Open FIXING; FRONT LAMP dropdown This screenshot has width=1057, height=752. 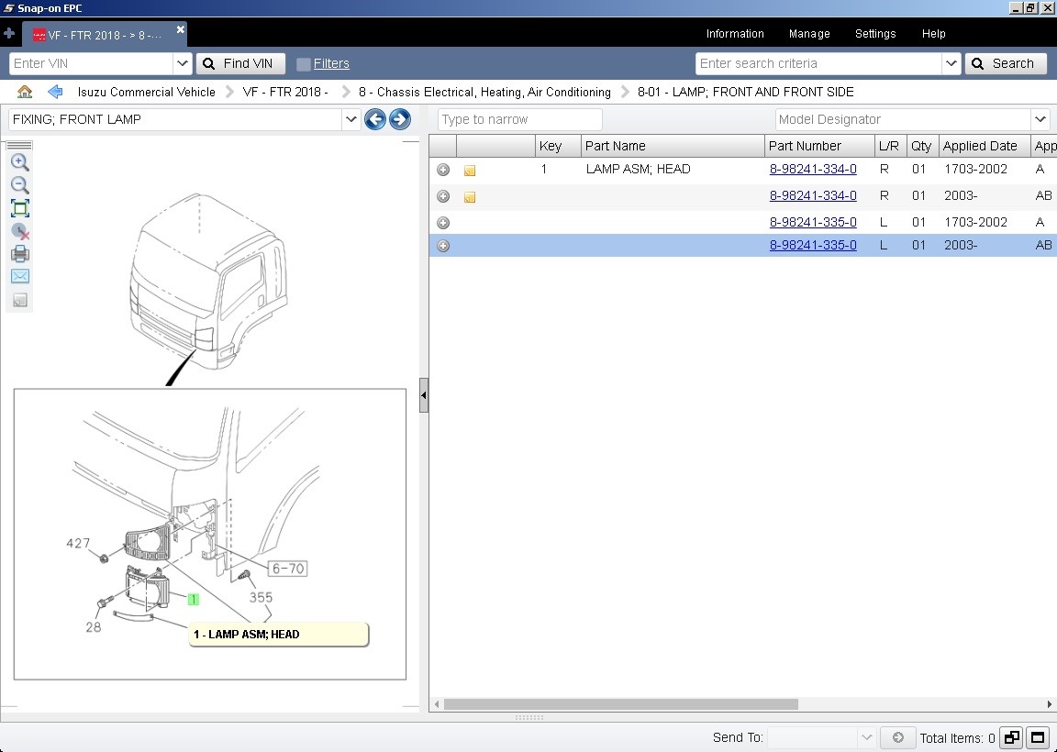[350, 119]
